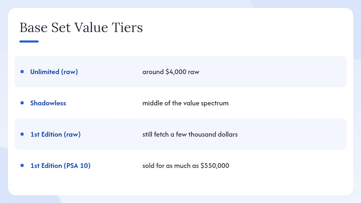
Task: Click the text 'around $4,000 raw'
Action: pos(171,72)
